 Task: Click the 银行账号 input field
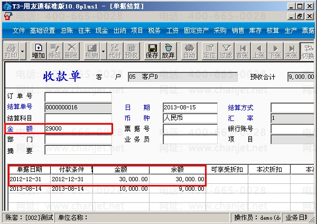click(293, 129)
